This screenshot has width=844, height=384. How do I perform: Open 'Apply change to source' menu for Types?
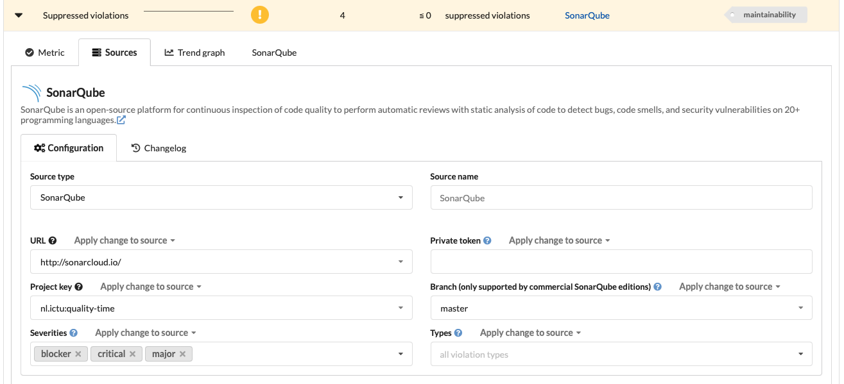tap(530, 333)
